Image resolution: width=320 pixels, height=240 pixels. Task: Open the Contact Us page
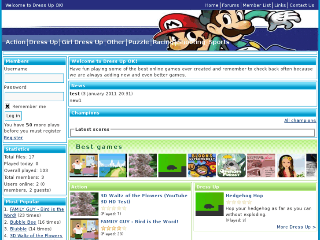coord(302,5)
